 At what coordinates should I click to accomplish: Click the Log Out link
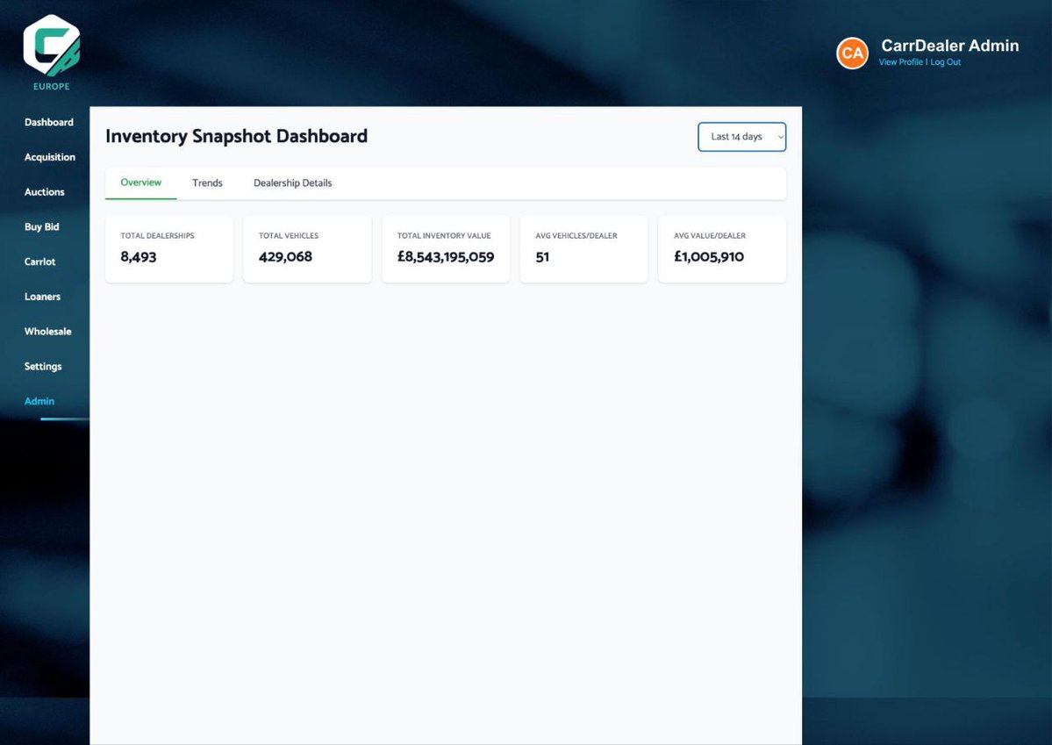[945, 61]
